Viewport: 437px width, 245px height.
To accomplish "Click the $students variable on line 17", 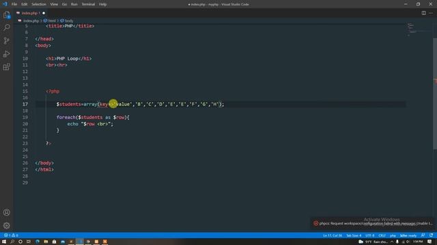I will pyautogui.click(x=68, y=104).
